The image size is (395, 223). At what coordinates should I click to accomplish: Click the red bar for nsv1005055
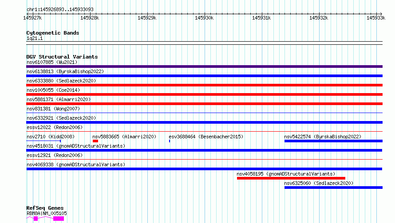click(204, 94)
